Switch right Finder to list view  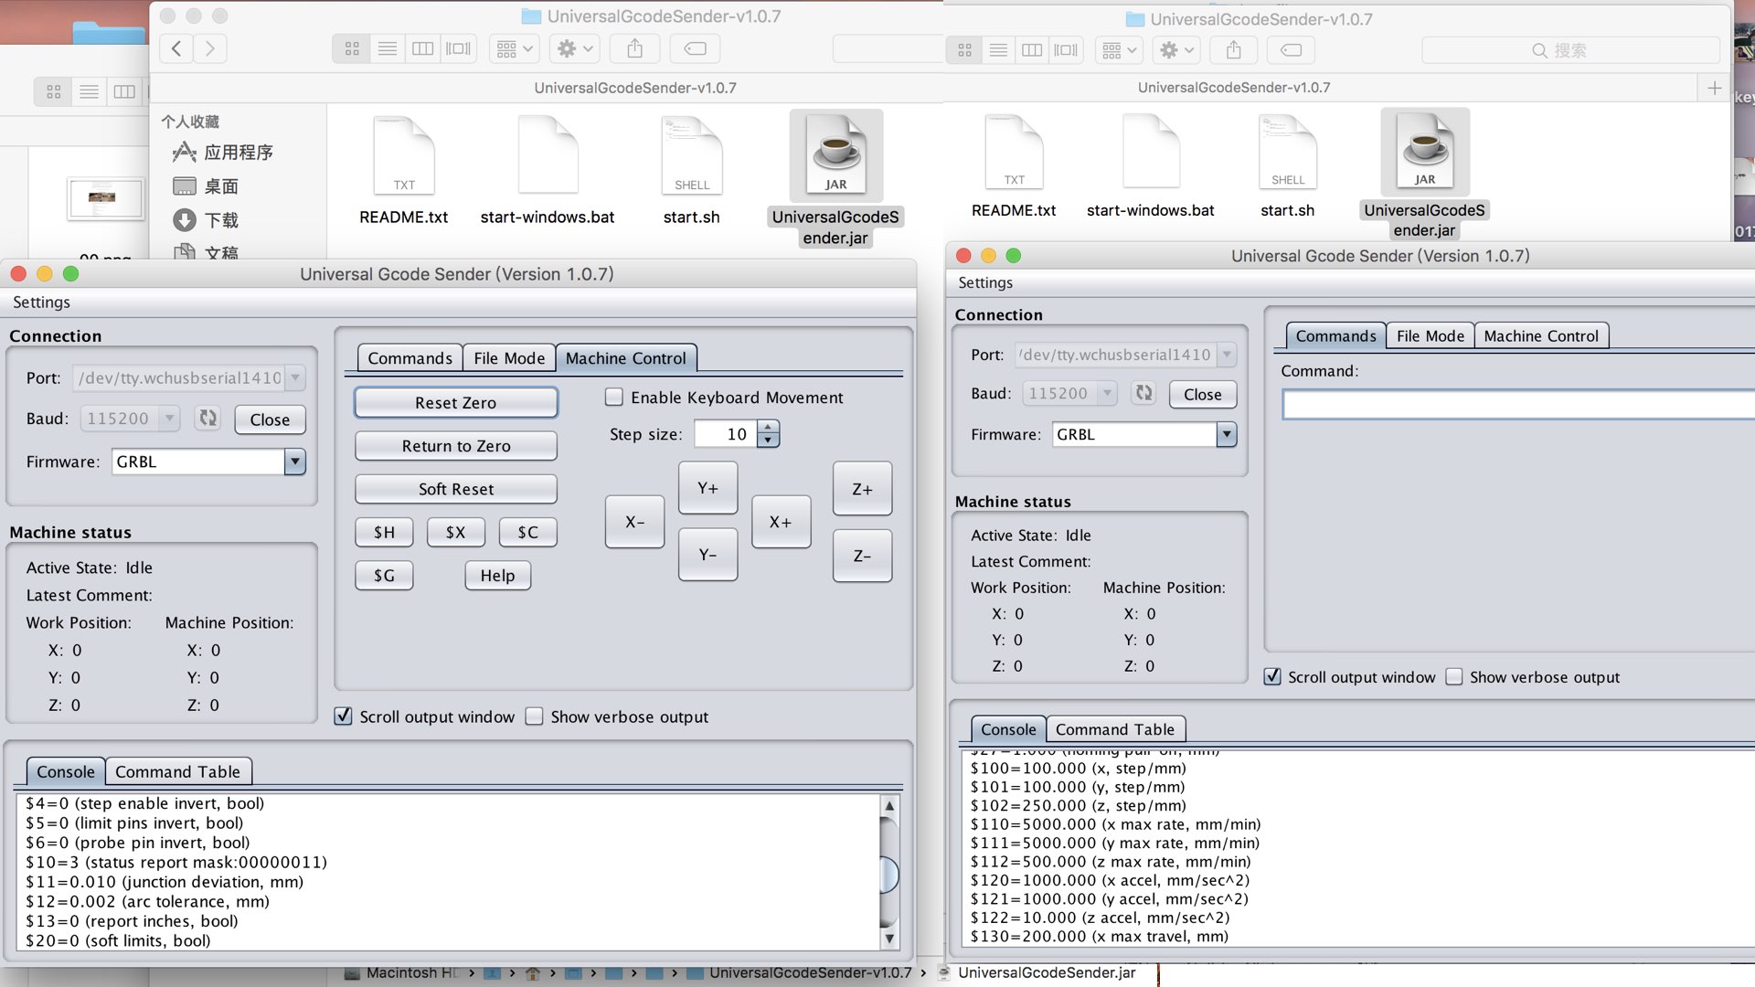[x=998, y=50]
